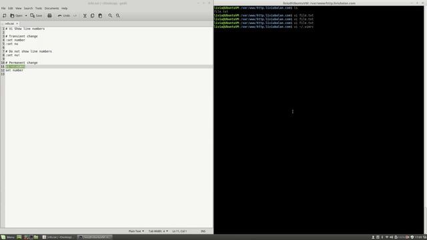Click '# Do not show line numbers' line
Viewport: 427px width, 240px height.
tap(29, 51)
